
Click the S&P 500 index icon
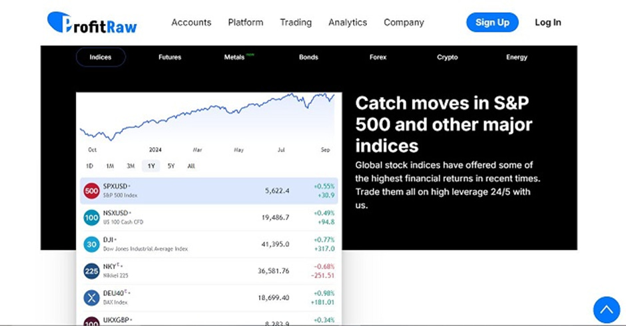click(x=91, y=191)
